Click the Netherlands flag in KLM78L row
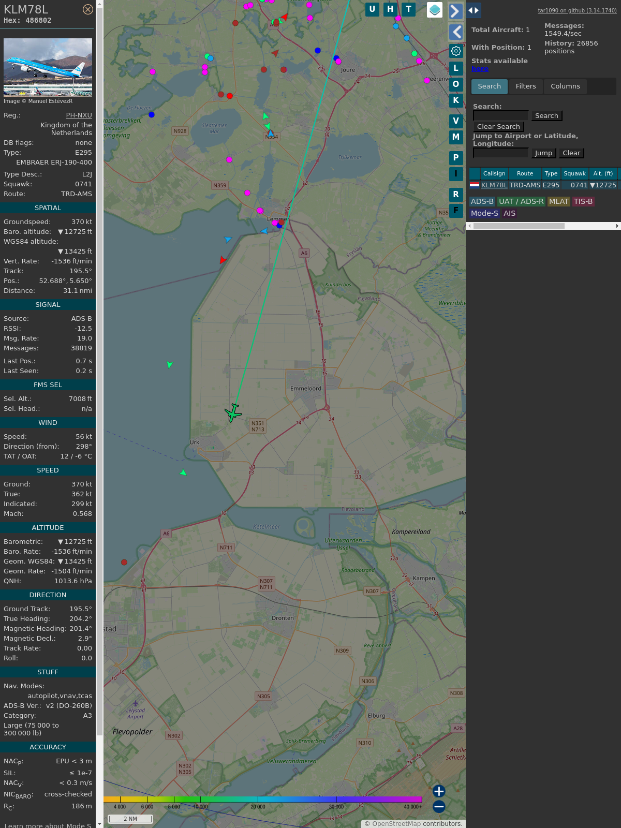621x828 pixels. click(475, 185)
